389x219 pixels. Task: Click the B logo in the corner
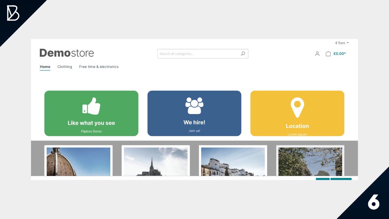coord(13,13)
